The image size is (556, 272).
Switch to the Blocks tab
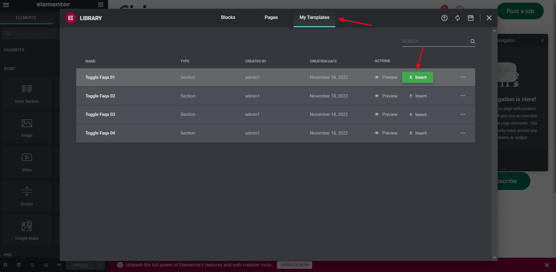(x=228, y=18)
